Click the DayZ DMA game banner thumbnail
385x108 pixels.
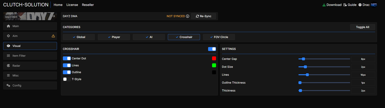pyautogui.click(x=30, y=16)
